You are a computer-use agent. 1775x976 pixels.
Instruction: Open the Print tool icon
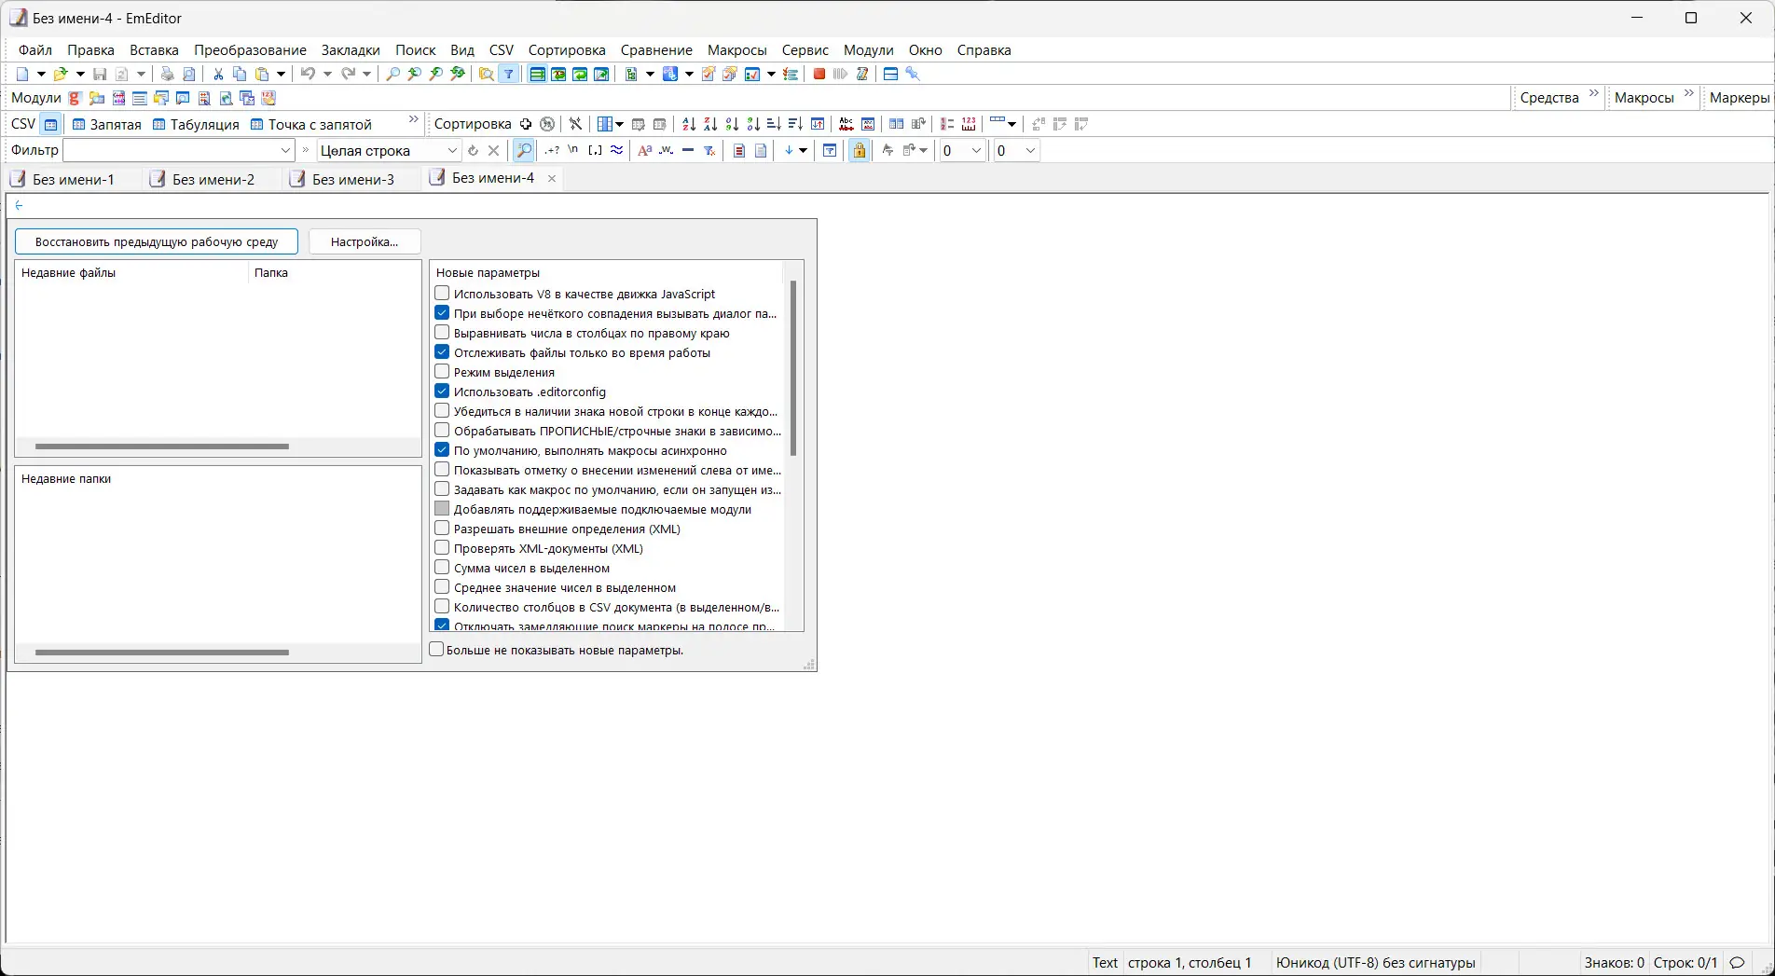[168, 74]
